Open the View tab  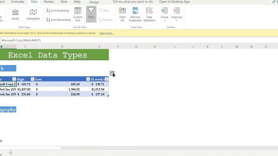click(64, 2)
